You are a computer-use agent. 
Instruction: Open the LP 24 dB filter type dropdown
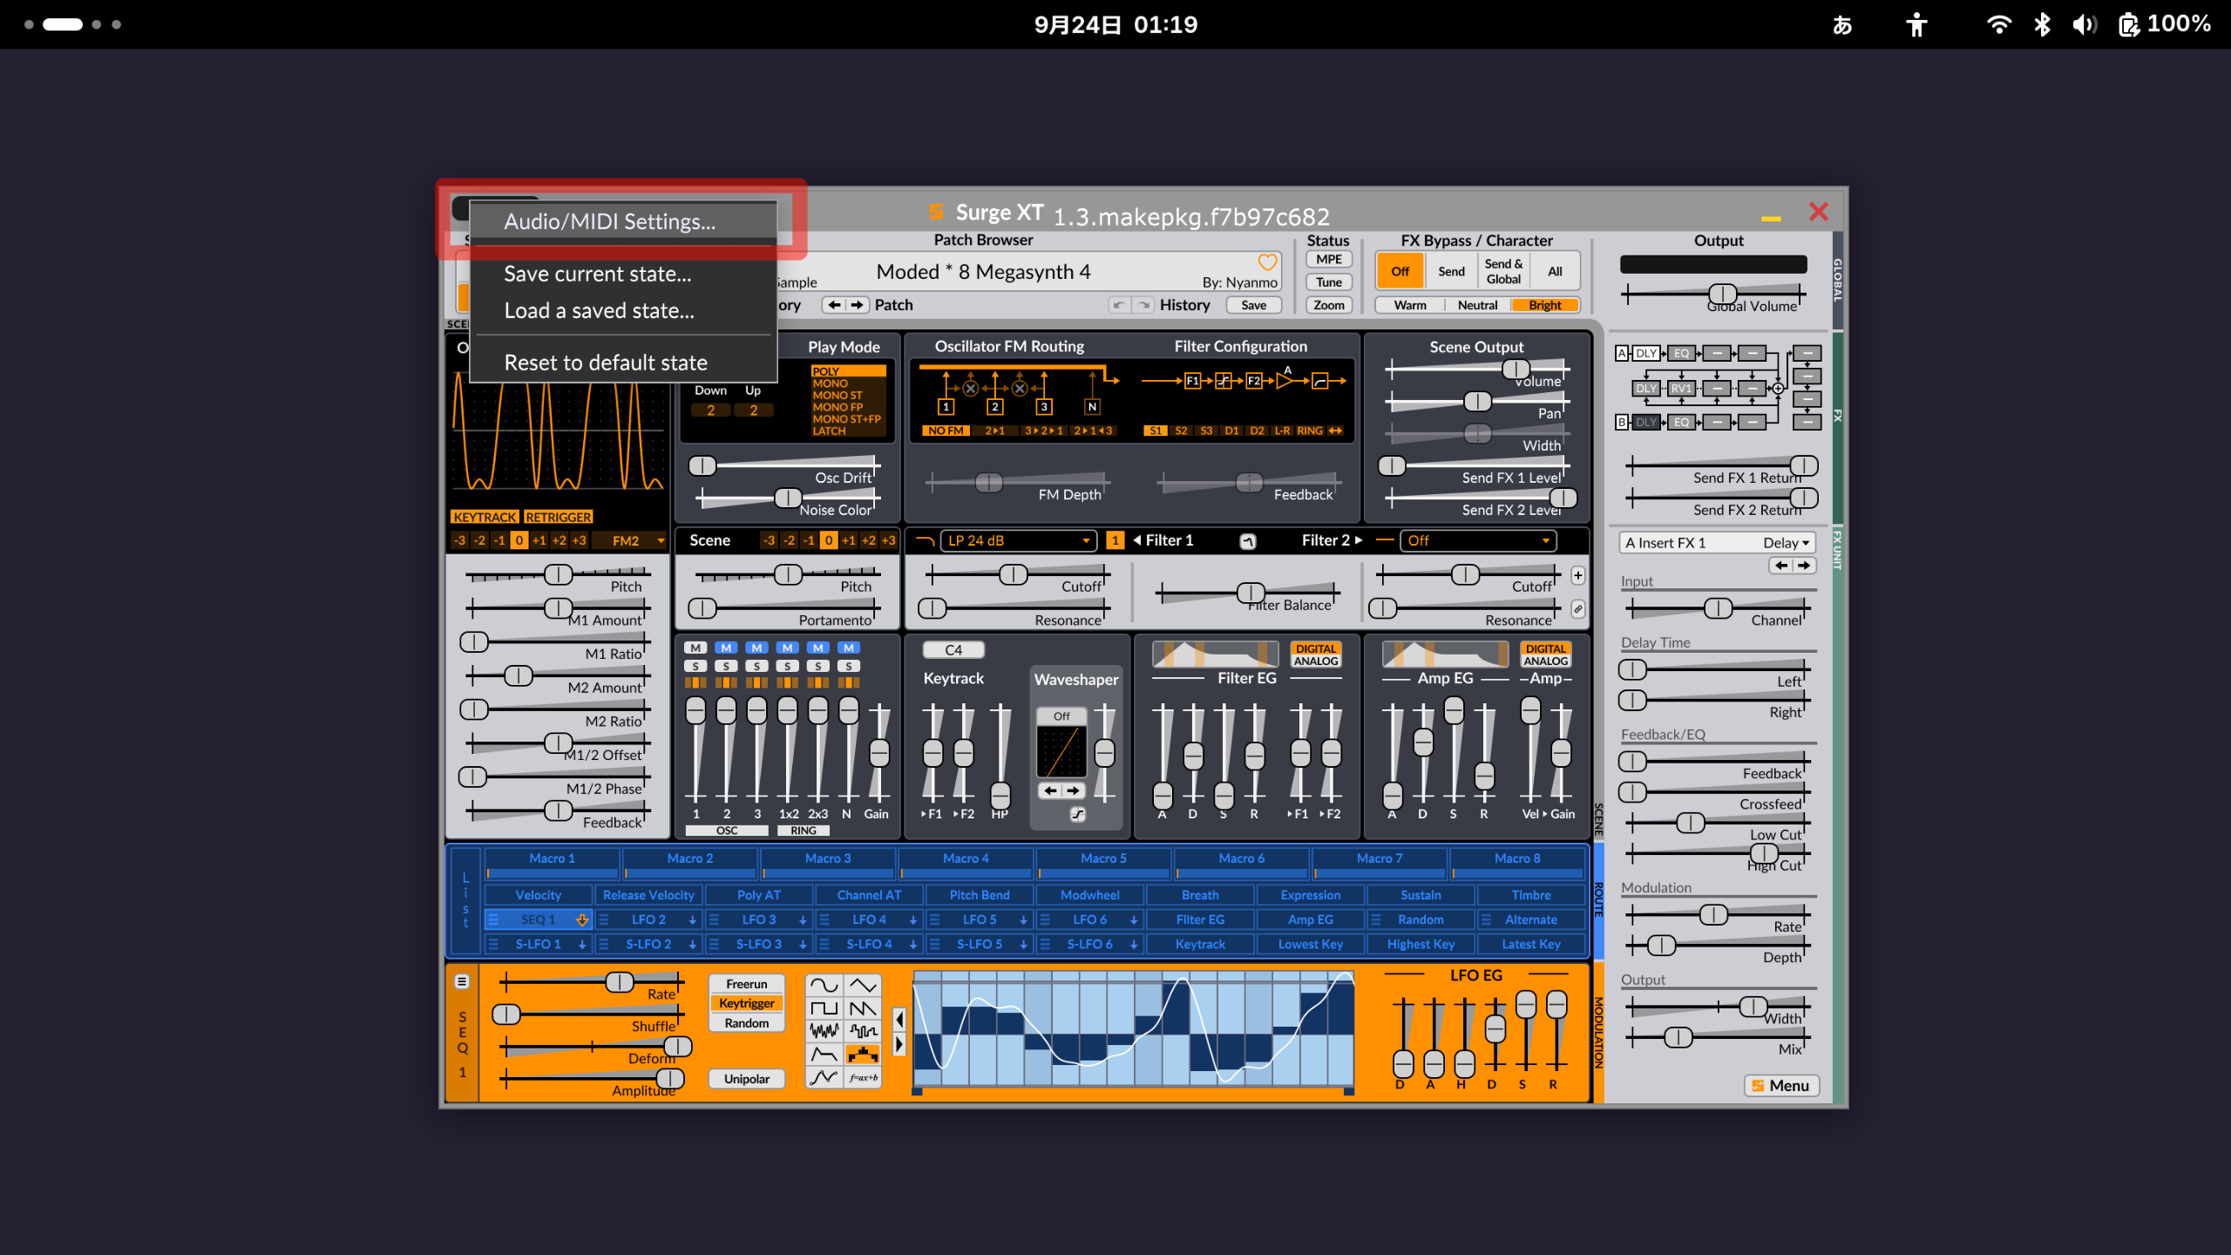1018,540
